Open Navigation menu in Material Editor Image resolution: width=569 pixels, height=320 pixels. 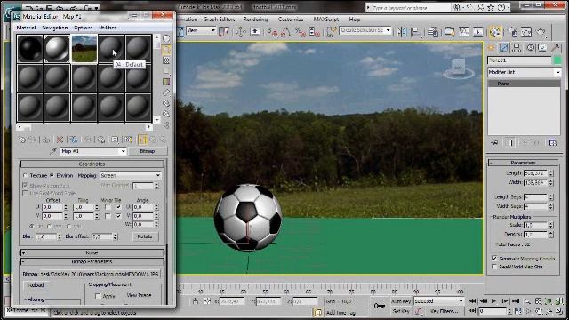[x=55, y=28]
